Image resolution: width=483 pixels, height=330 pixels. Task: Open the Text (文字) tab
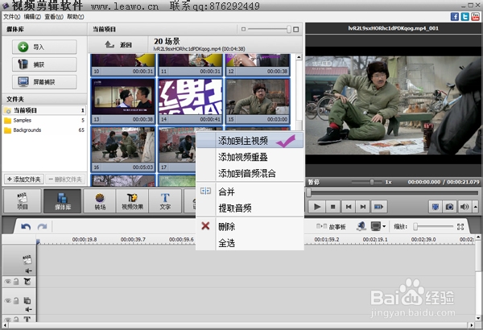point(165,201)
